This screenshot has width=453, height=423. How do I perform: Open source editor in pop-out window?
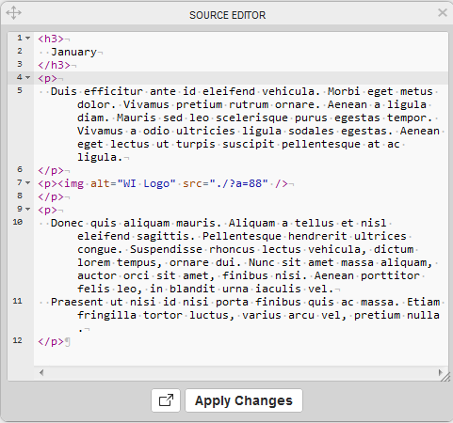point(166,400)
